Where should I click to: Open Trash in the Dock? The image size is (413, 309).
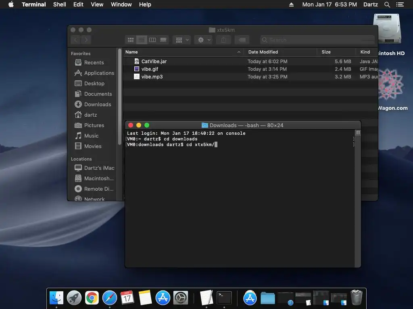point(357,297)
